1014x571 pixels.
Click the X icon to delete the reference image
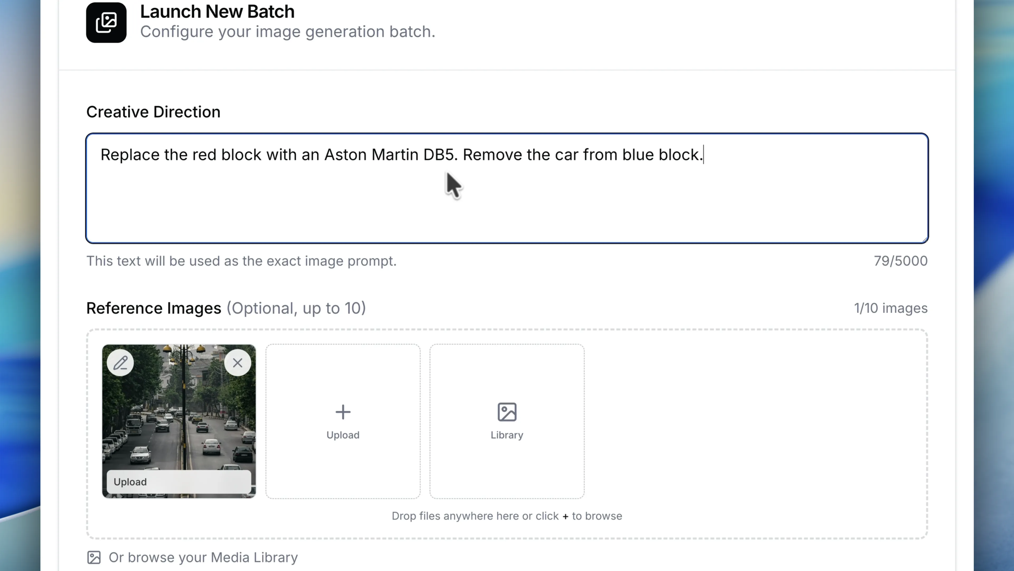pyautogui.click(x=238, y=362)
